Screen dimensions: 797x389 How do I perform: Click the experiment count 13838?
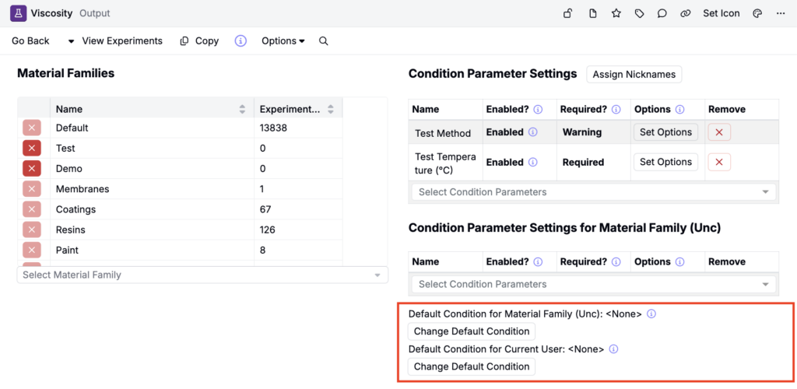coord(273,128)
